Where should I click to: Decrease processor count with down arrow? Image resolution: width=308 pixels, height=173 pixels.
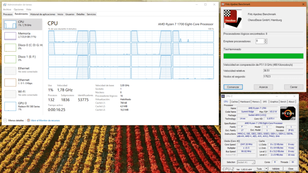pos(266,42)
